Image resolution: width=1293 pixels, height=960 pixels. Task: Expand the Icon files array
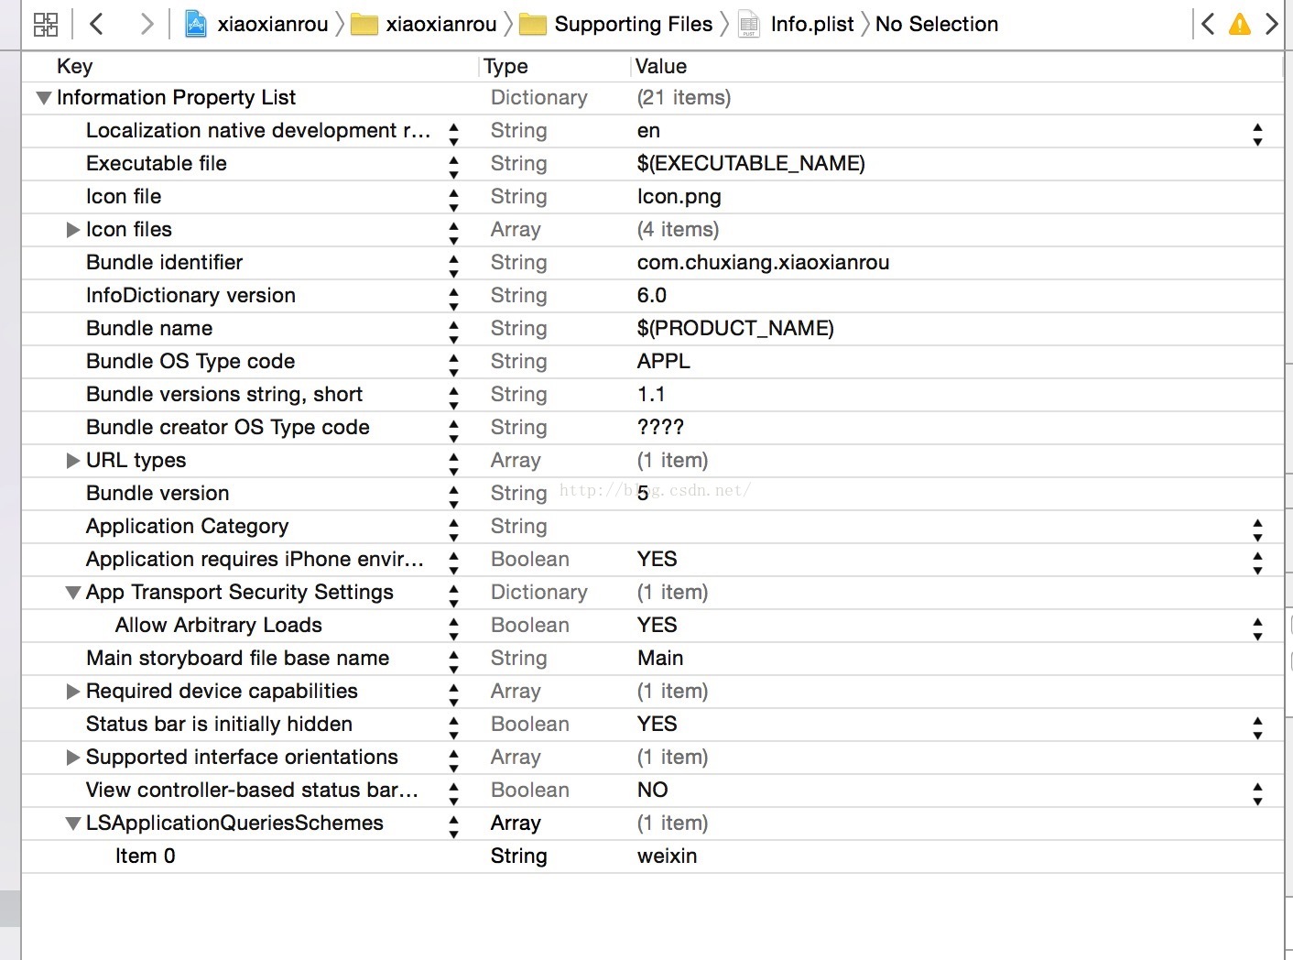click(73, 230)
